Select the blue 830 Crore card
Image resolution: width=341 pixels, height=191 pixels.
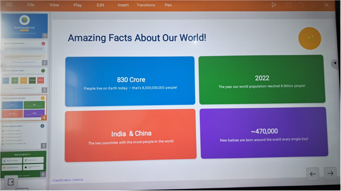click(130, 81)
